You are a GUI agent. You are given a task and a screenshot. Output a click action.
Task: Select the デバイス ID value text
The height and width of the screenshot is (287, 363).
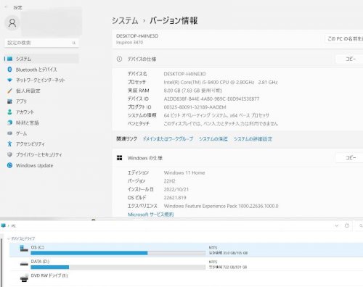pyautogui.click(x=211, y=99)
